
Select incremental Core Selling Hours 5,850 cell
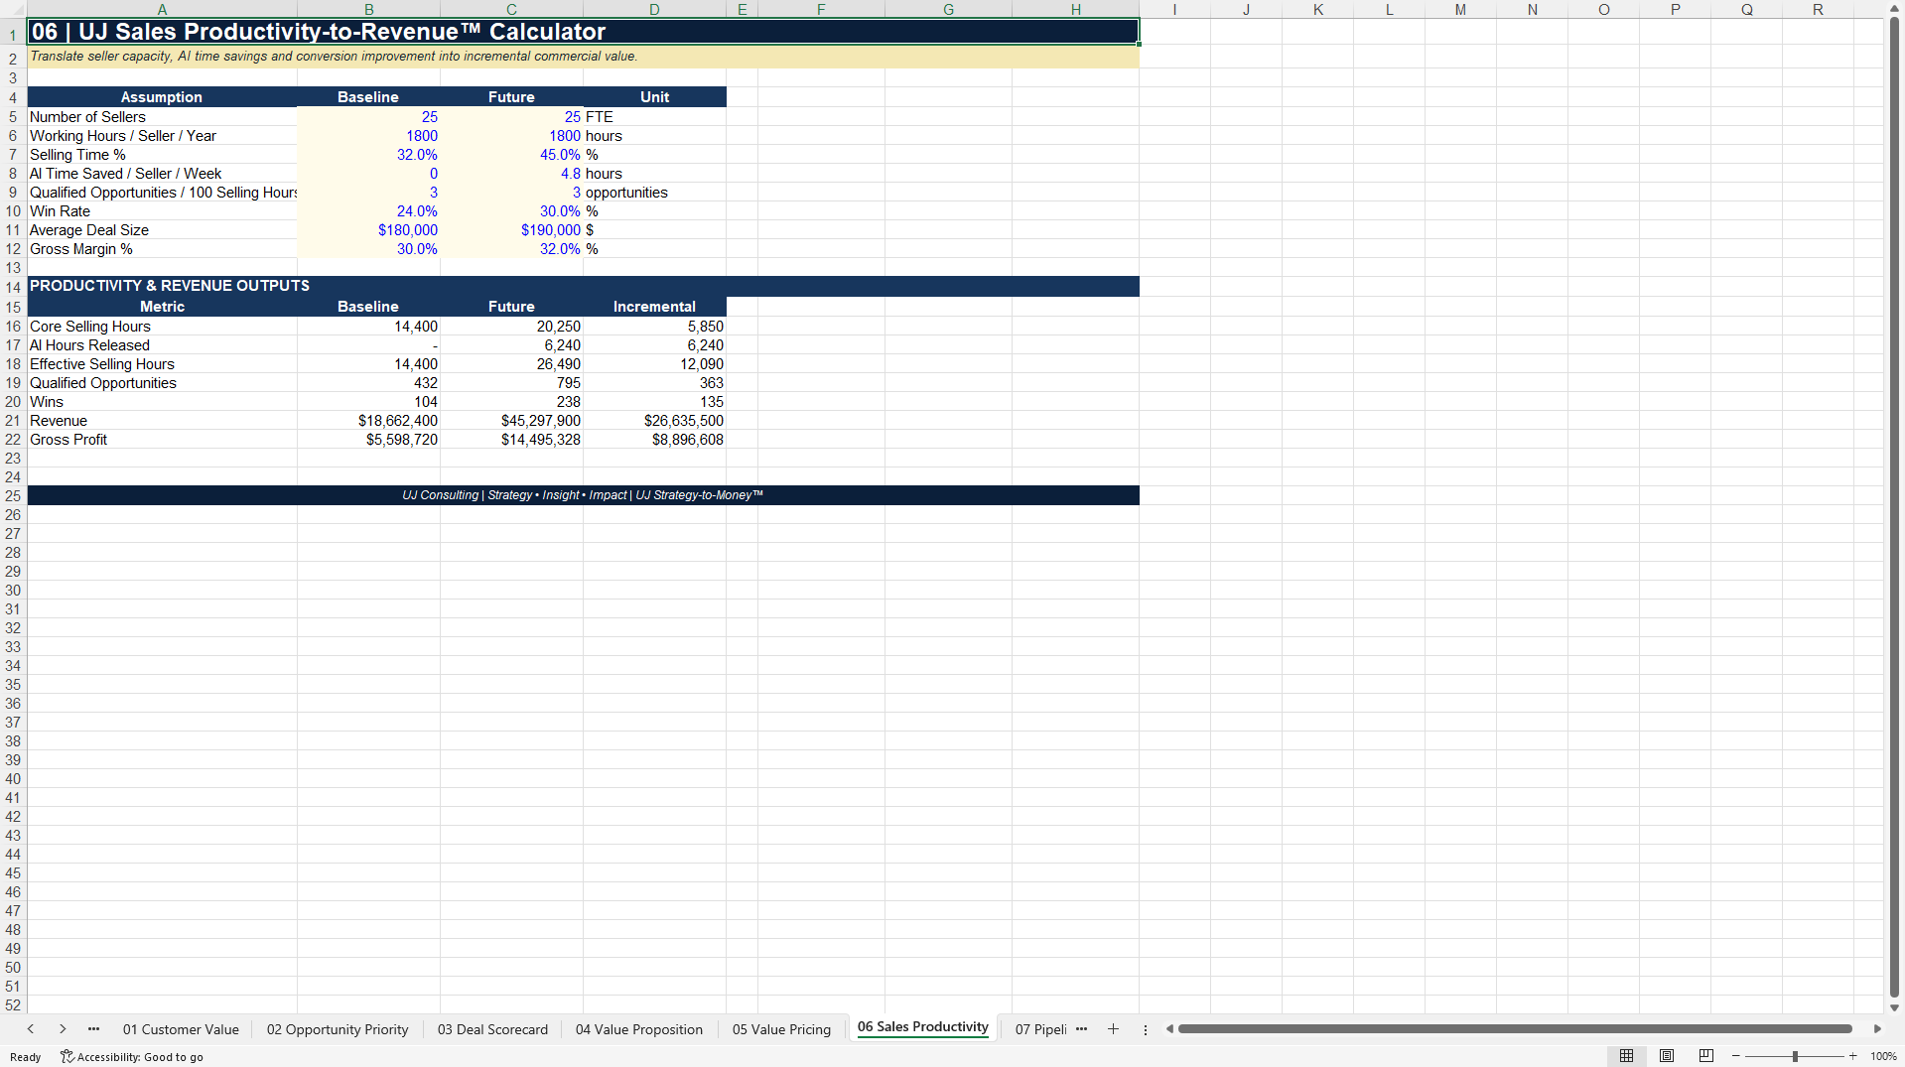point(654,327)
